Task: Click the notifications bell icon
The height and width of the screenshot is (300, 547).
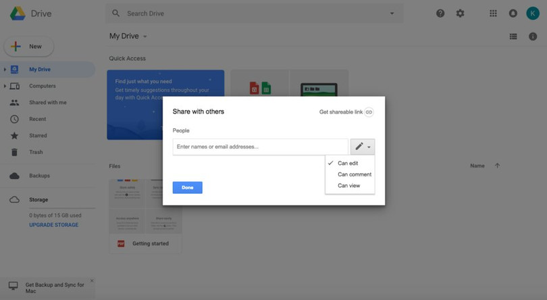Action: coord(513,14)
